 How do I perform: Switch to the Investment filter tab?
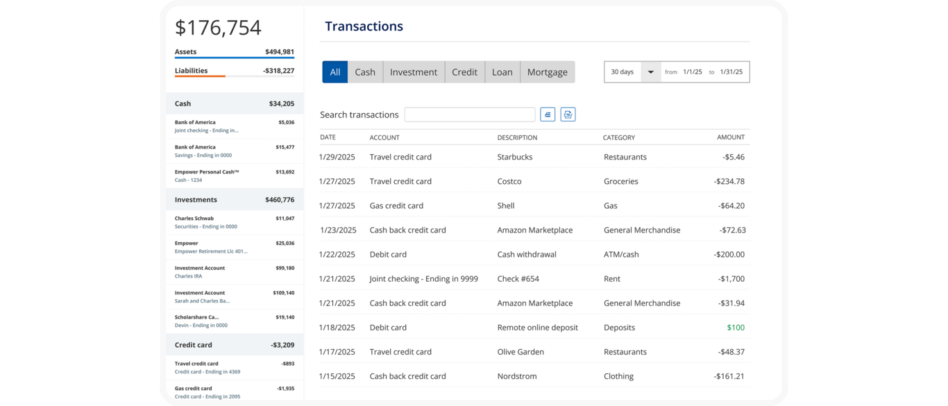click(414, 72)
